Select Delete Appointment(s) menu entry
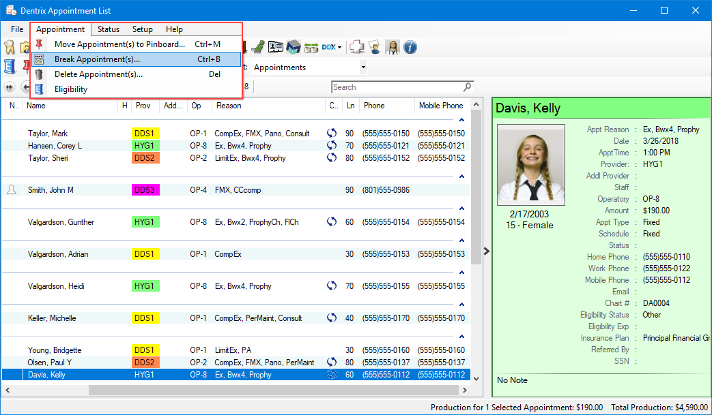Image resolution: width=712 pixels, height=415 pixels. (98, 74)
